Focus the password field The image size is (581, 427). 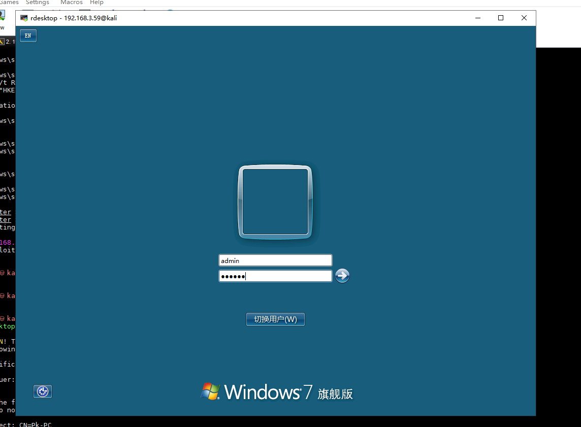[x=275, y=276]
